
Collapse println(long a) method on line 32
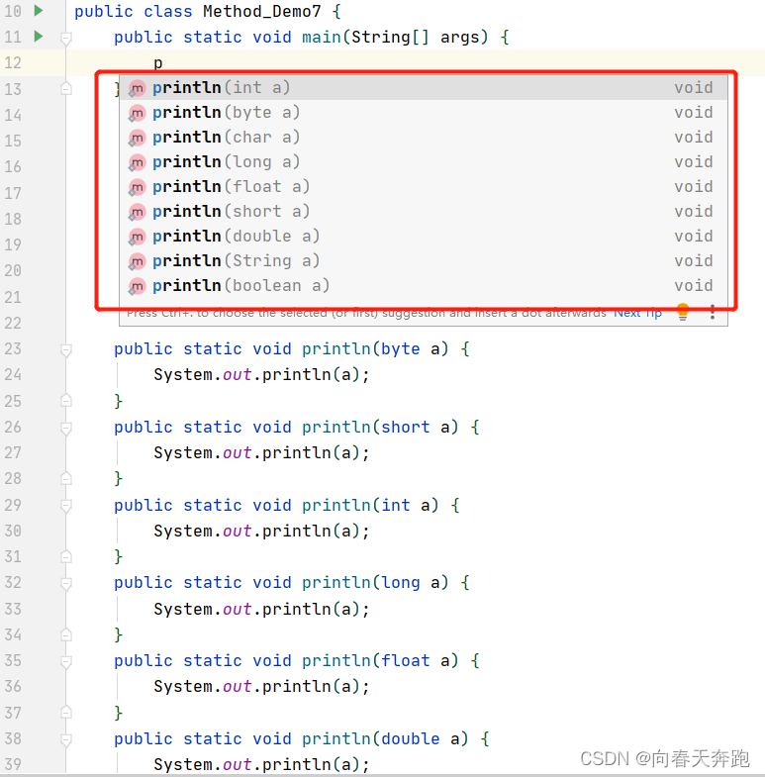coord(66,584)
